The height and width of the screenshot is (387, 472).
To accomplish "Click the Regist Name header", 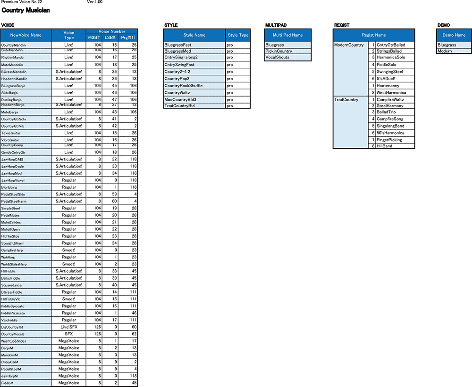I will point(374,35).
